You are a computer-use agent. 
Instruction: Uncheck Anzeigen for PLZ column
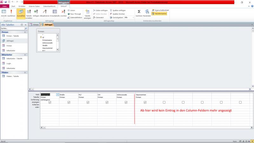coord(88,102)
